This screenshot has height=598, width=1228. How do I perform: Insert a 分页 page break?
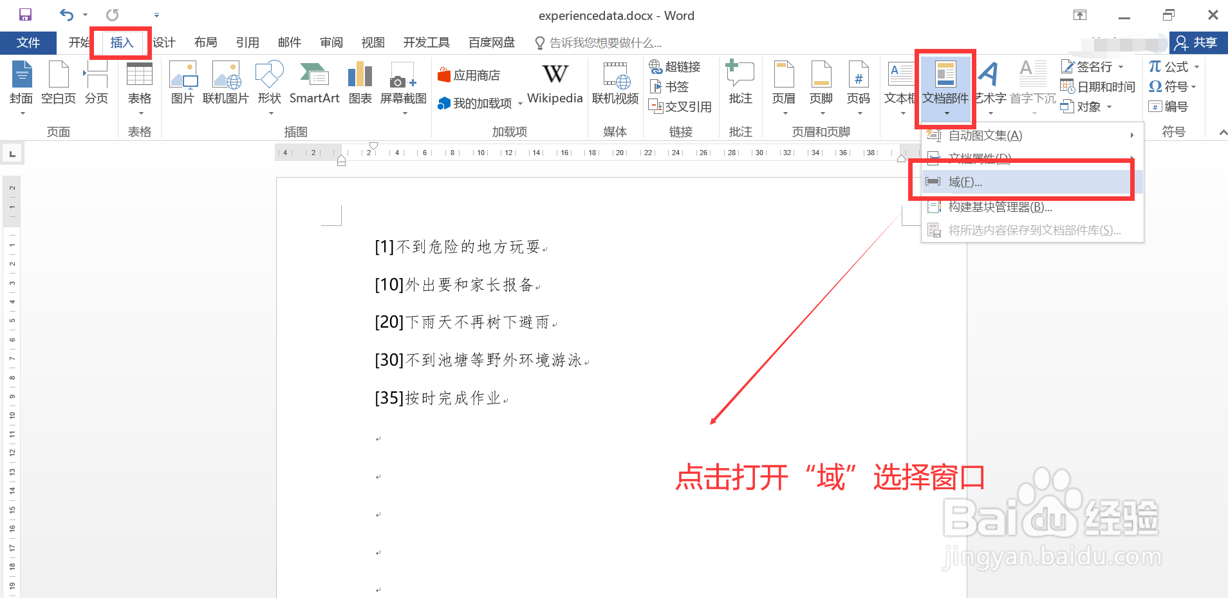click(x=97, y=82)
